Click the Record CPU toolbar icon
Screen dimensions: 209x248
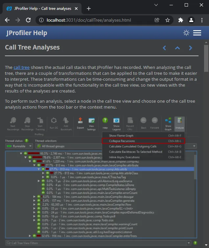[x=130, y=124]
